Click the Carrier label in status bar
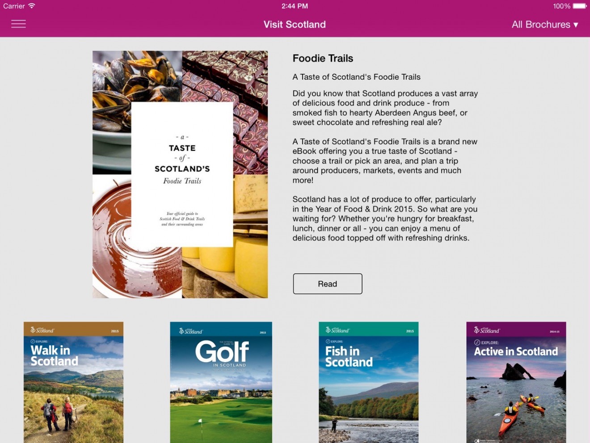 click(x=14, y=6)
